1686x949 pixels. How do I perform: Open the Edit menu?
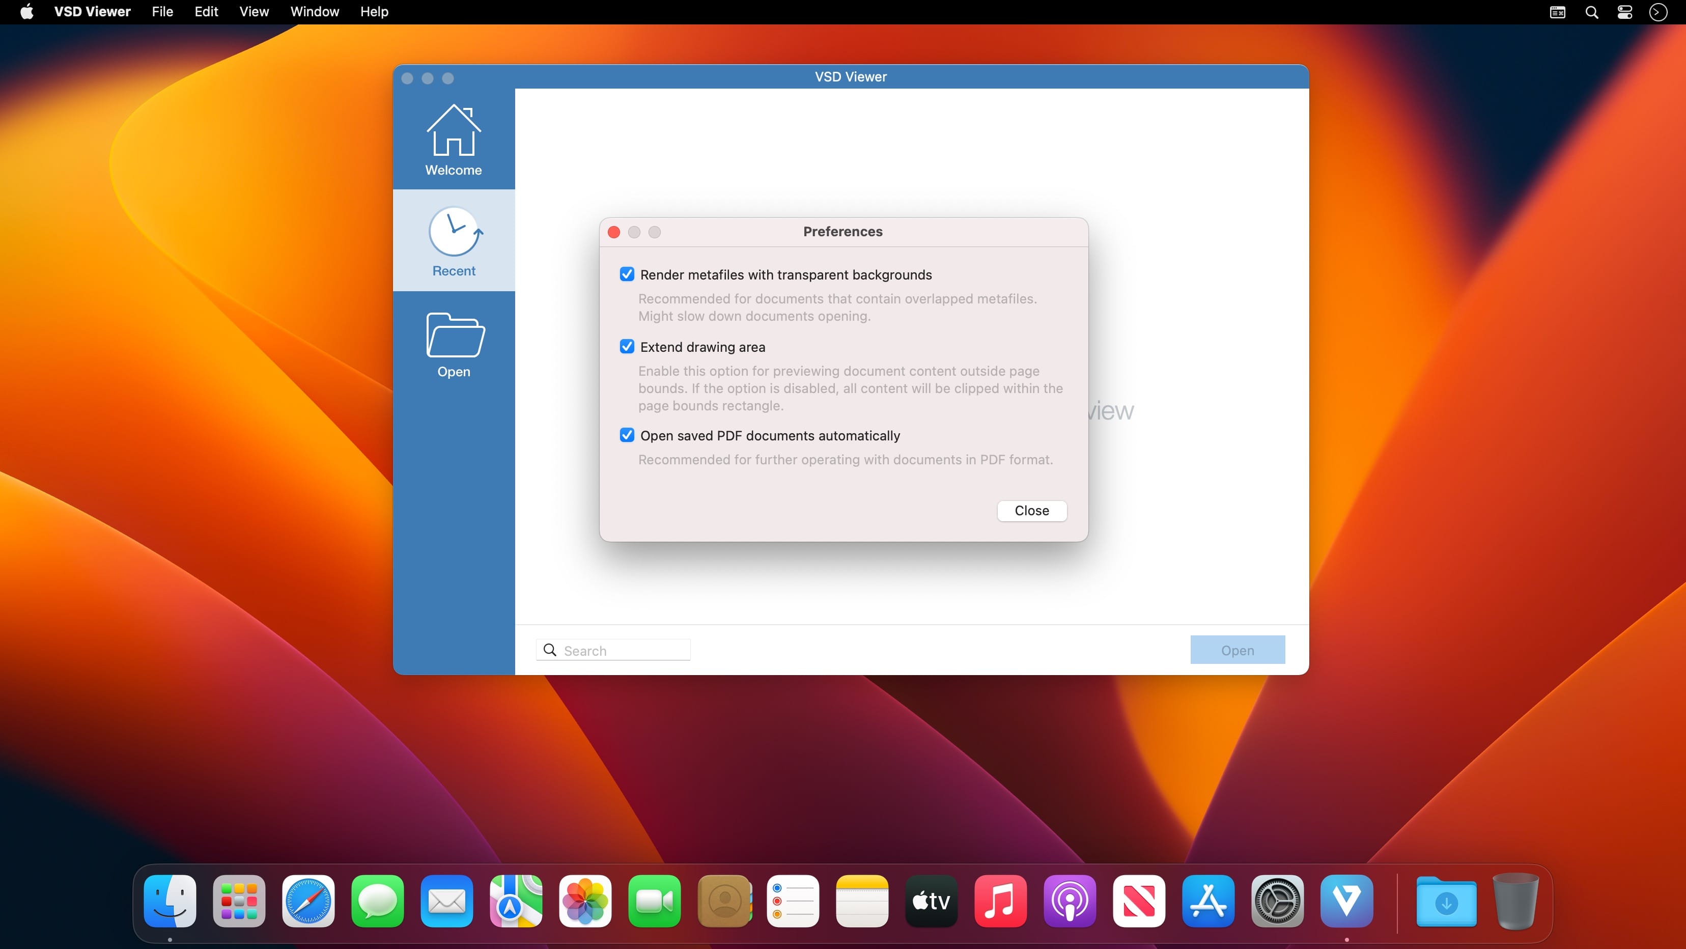tap(206, 12)
